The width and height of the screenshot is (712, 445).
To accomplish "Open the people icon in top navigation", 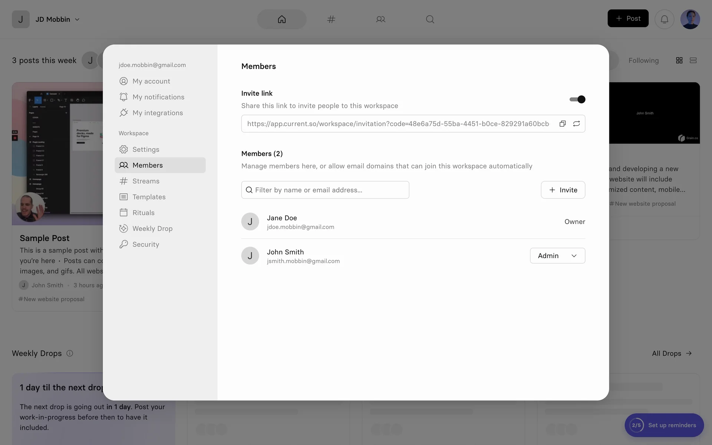I will coord(380,19).
